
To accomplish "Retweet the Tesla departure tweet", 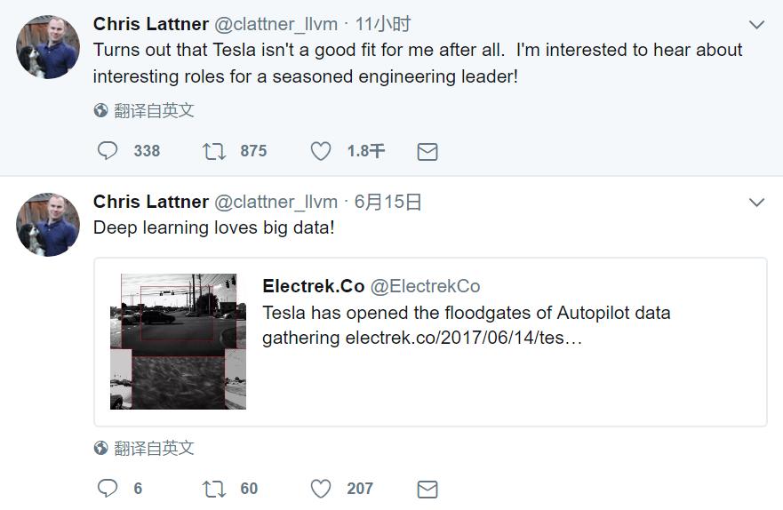I will click(x=214, y=151).
